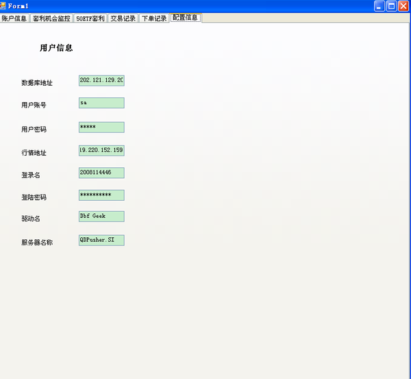The width and height of the screenshot is (411, 379).
Task: Select the 50ETF套利 tab
Action: 90,19
